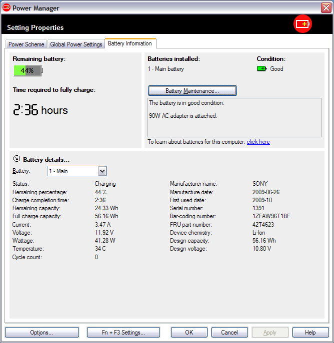Click the green battery Condition icon

[261, 69]
